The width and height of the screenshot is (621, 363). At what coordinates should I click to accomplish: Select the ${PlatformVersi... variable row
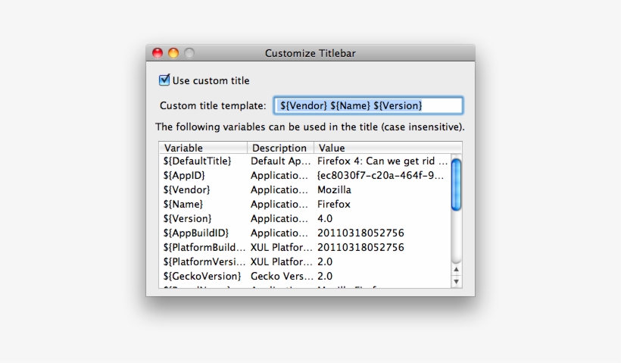pos(305,261)
